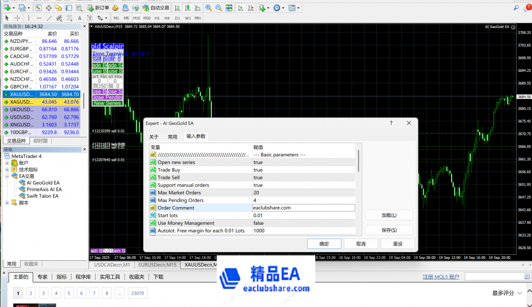This screenshot has height=307, width=532.
Task: Open the tile windows layout icon
Action: point(229,8)
